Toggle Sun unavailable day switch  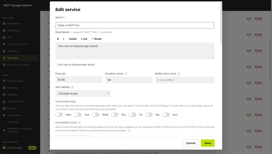click(x=166, y=115)
